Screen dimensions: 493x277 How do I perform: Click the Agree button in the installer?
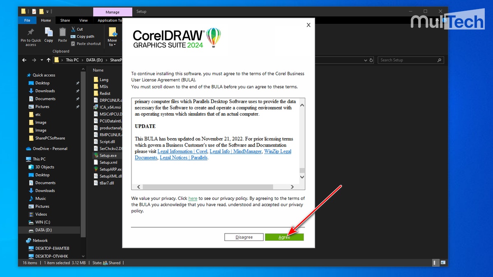coord(284,237)
